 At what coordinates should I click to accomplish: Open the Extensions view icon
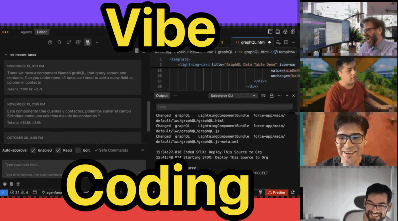pos(78,42)
